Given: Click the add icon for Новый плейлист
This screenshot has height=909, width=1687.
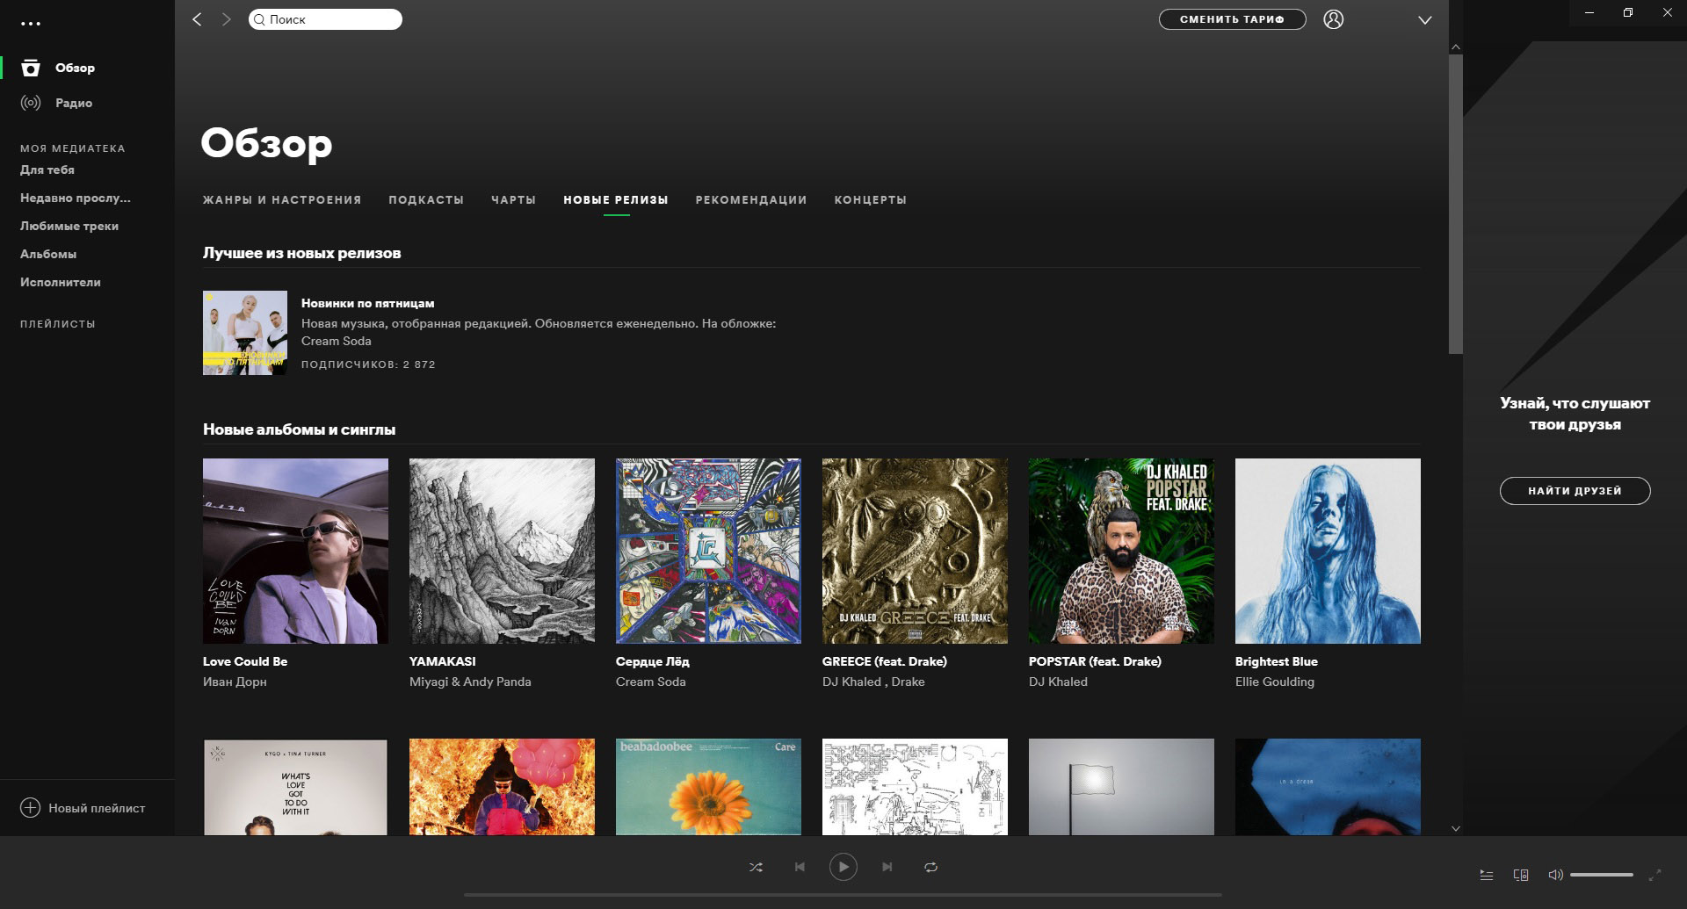Looking at the screenshot, I should [31, 808].
